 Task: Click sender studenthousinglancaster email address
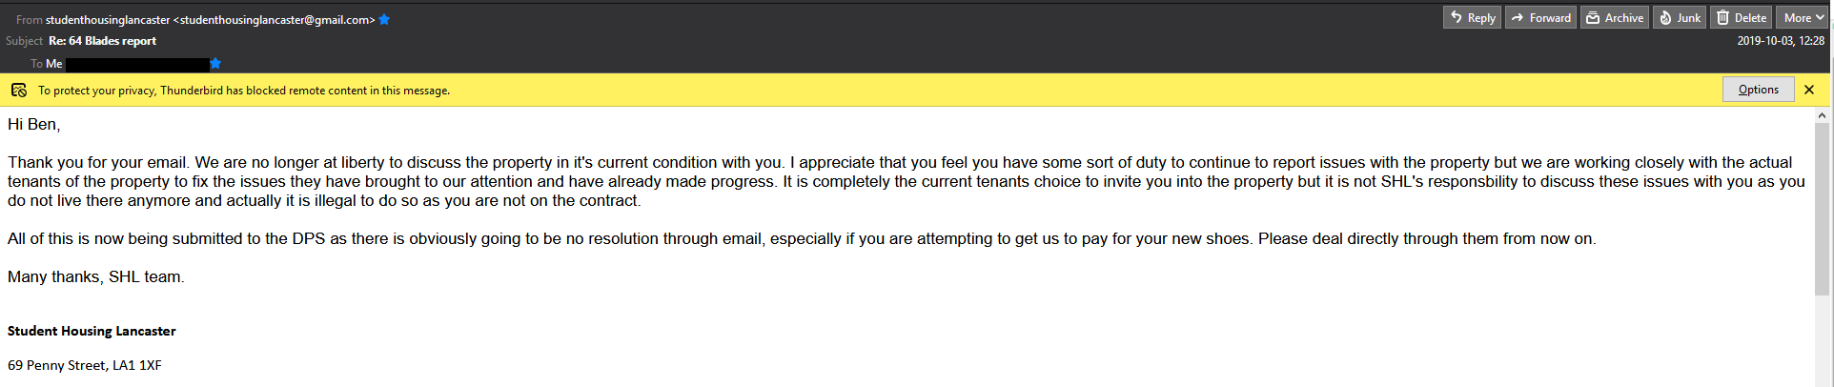(210, 20)
